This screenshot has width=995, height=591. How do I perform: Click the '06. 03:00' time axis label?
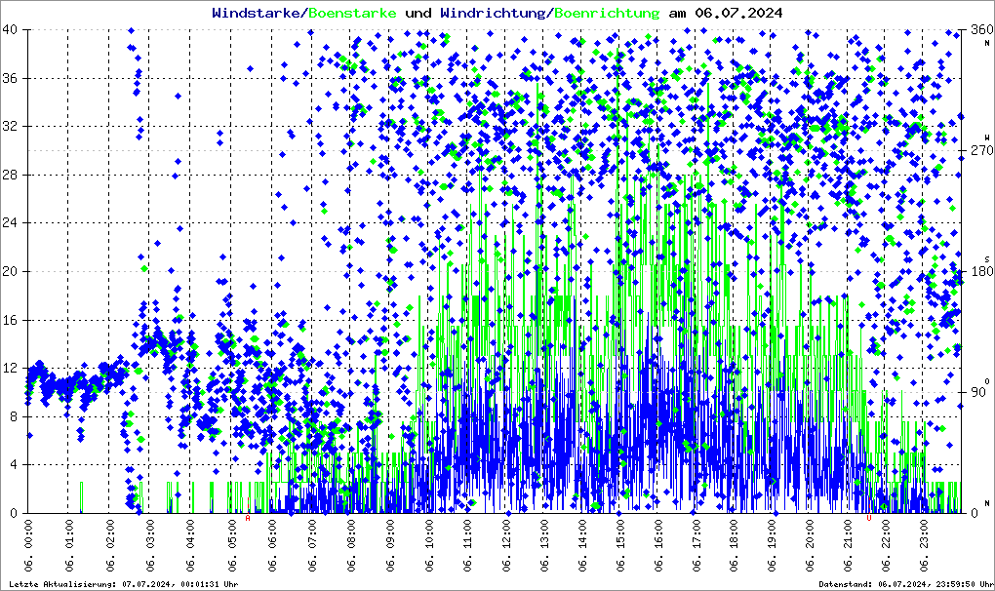(x=150, y=545)
